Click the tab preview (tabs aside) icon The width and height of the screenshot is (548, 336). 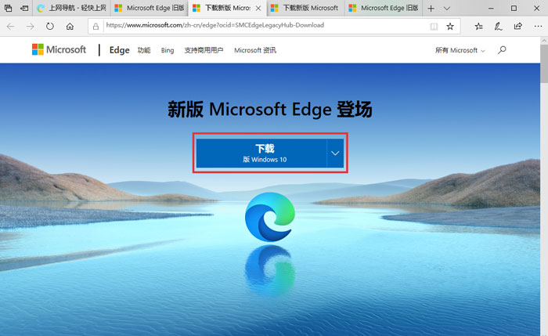[x=8, y=8]
